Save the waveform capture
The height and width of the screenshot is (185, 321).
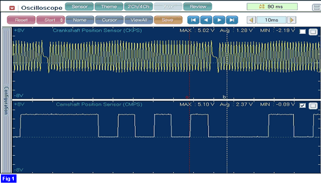168,20
